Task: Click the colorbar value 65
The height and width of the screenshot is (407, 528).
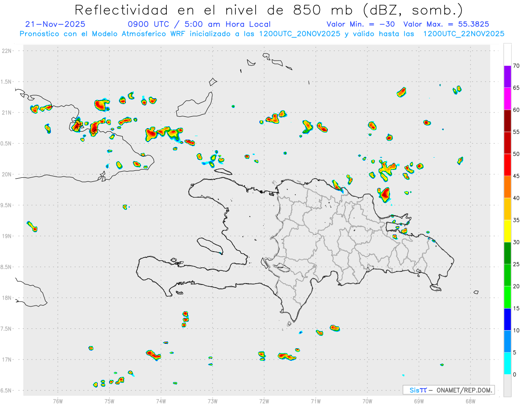Action: tap(516, 88)
